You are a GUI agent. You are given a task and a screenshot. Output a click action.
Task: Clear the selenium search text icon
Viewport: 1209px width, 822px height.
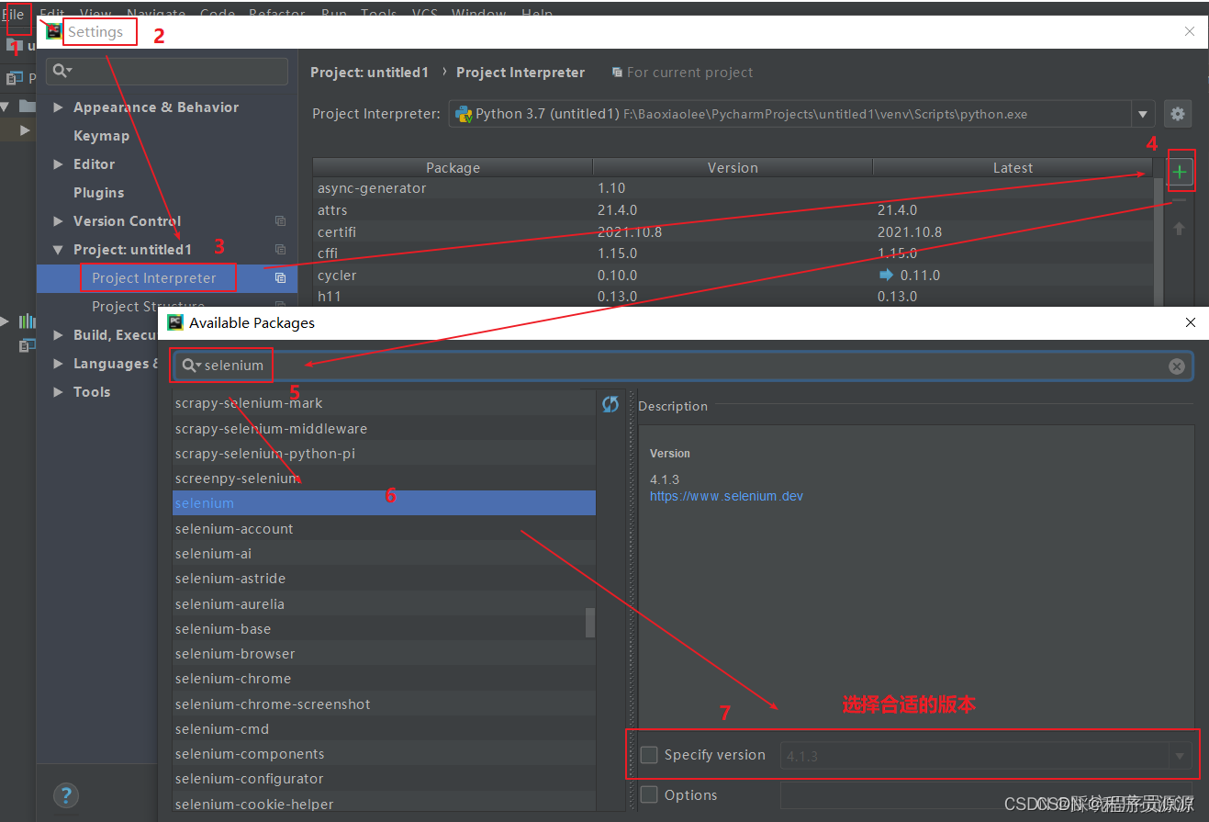pyautogui.click(x=1177, y=366)
